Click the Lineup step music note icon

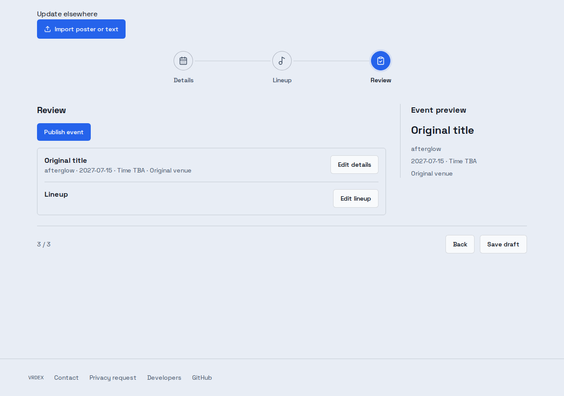(x=282, y=61)
